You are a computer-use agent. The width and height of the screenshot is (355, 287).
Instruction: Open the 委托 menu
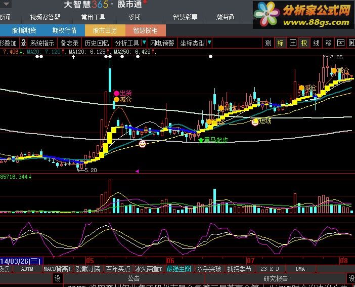tap(134, 17)
